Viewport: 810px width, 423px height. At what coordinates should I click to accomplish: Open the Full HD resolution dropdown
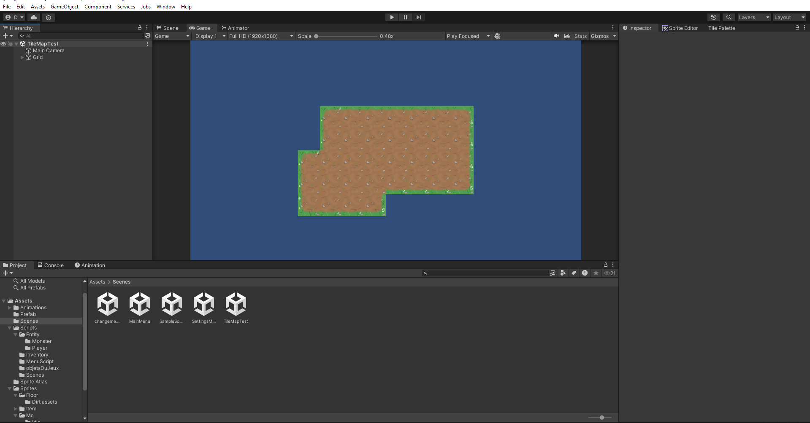pos(261,36)
